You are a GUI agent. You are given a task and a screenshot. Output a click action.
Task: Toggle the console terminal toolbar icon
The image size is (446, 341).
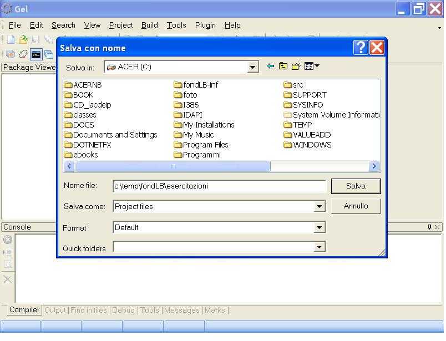(x=36, y=54)
